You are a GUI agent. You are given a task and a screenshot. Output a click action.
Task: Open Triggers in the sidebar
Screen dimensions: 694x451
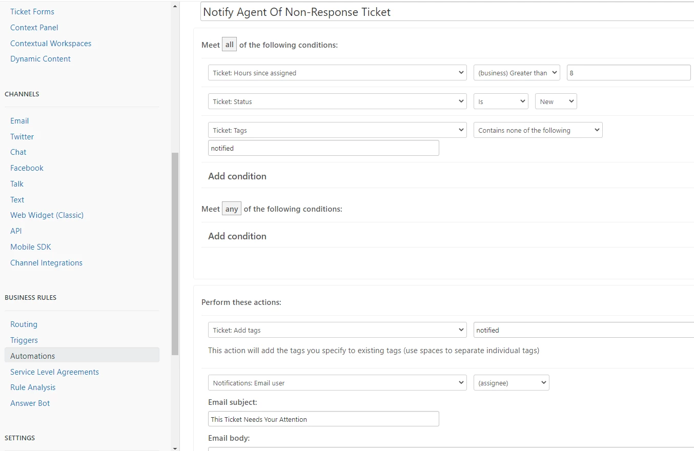tap(24, 340)
